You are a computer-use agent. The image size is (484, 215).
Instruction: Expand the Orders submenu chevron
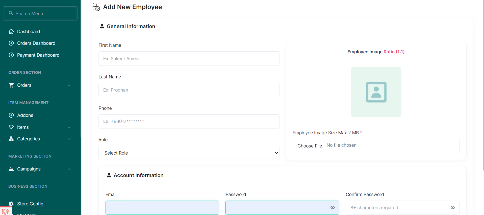coord(69,85)
